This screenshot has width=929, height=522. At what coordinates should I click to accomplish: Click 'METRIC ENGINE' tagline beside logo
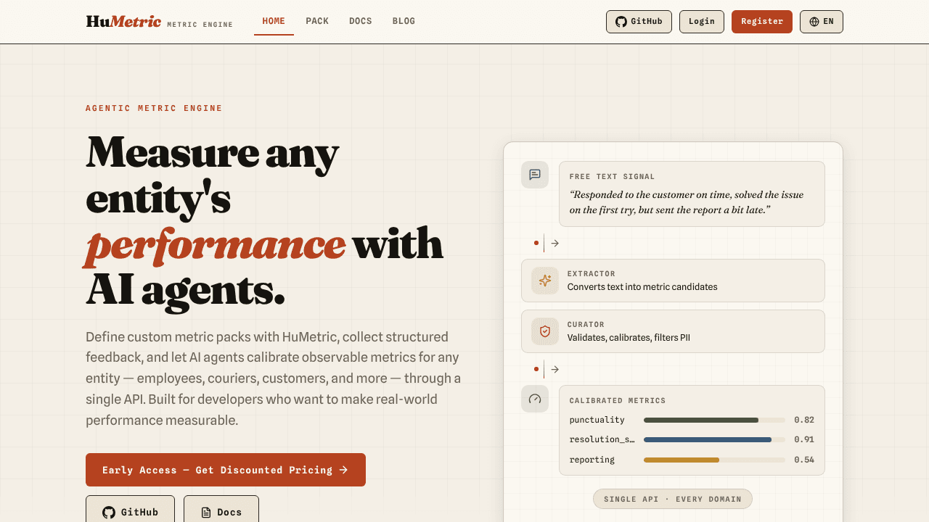tap(200, 25)
